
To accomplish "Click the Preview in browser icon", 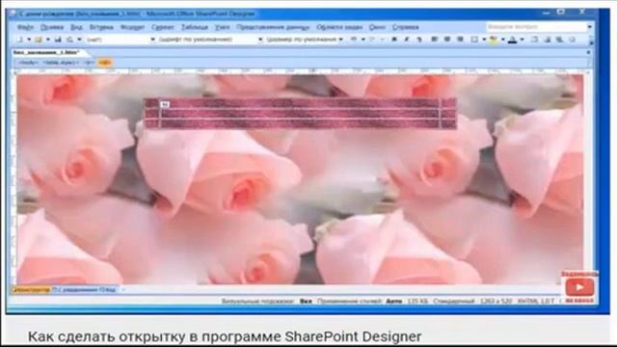I will tap(69, 40).
